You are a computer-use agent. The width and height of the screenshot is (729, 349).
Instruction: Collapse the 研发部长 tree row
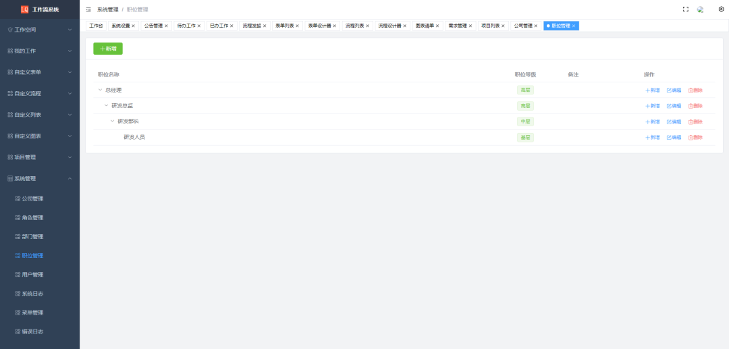[x=112, y=122]
